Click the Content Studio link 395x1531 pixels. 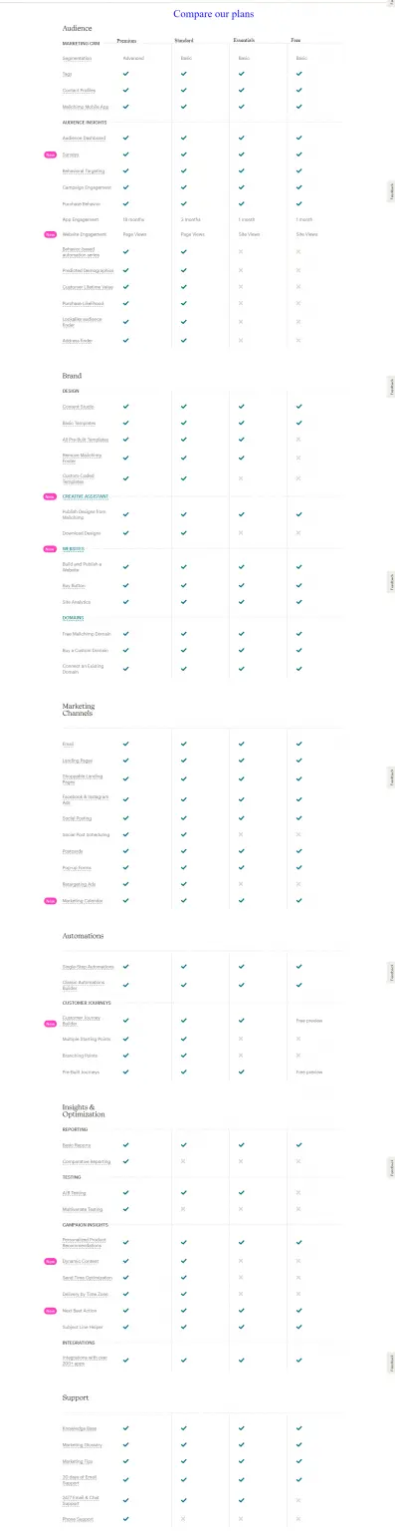[x=79, y=407]
